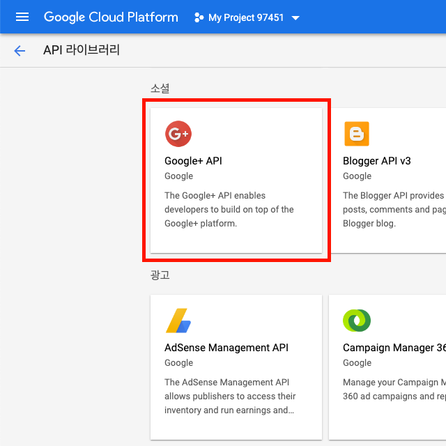
Task: Select the AdSense Management API title
Action: point(226,348)
